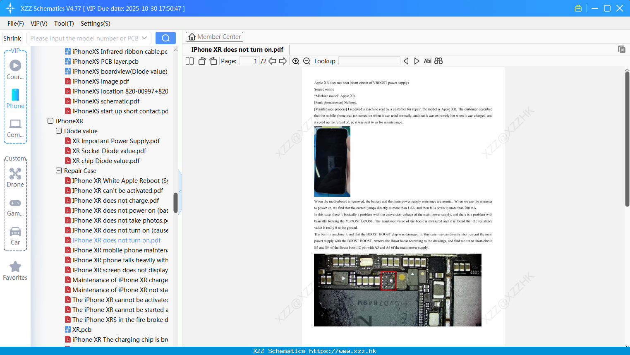
Task: Toggle the Abi whole-word match option
Action: (428, 61)
